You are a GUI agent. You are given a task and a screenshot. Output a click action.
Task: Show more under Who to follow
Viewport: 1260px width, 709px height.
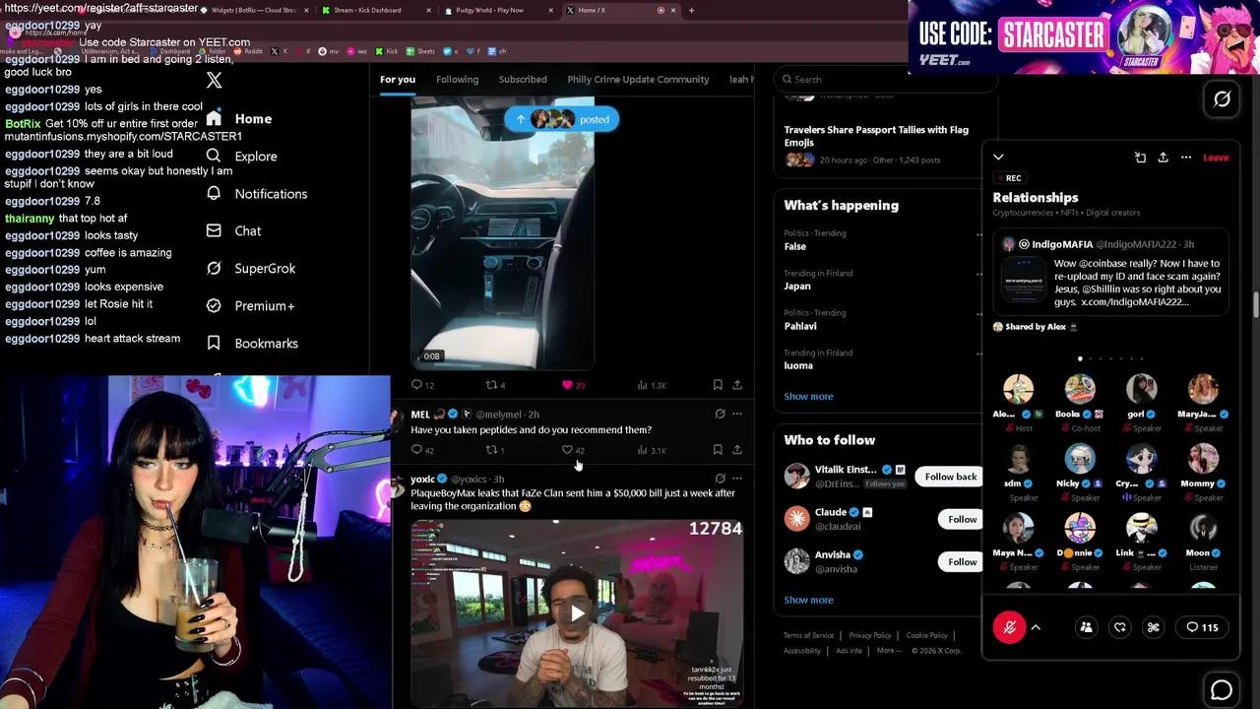[808, 600]
